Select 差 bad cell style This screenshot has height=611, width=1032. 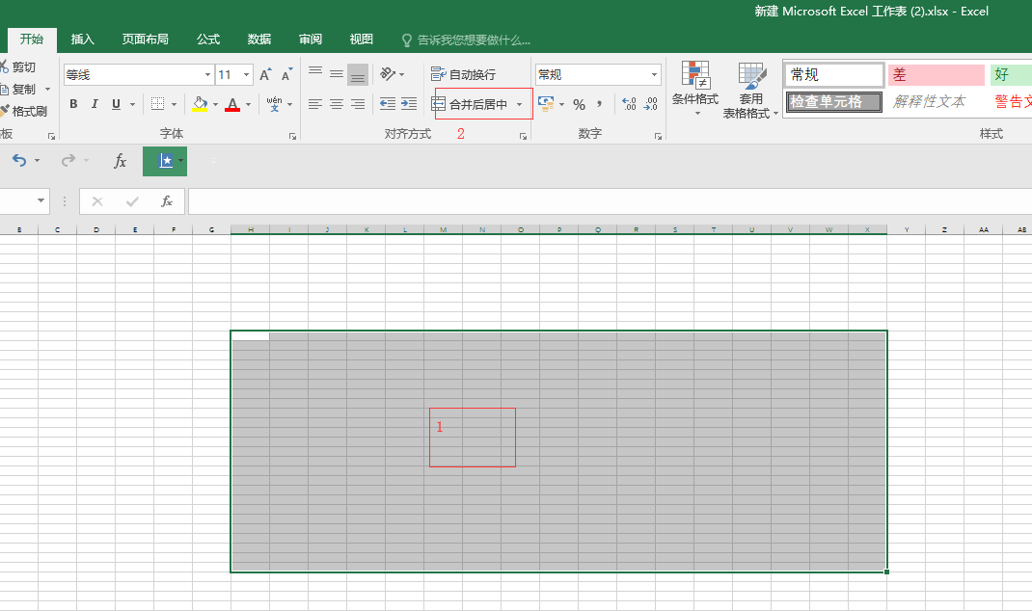click(936, 75)
